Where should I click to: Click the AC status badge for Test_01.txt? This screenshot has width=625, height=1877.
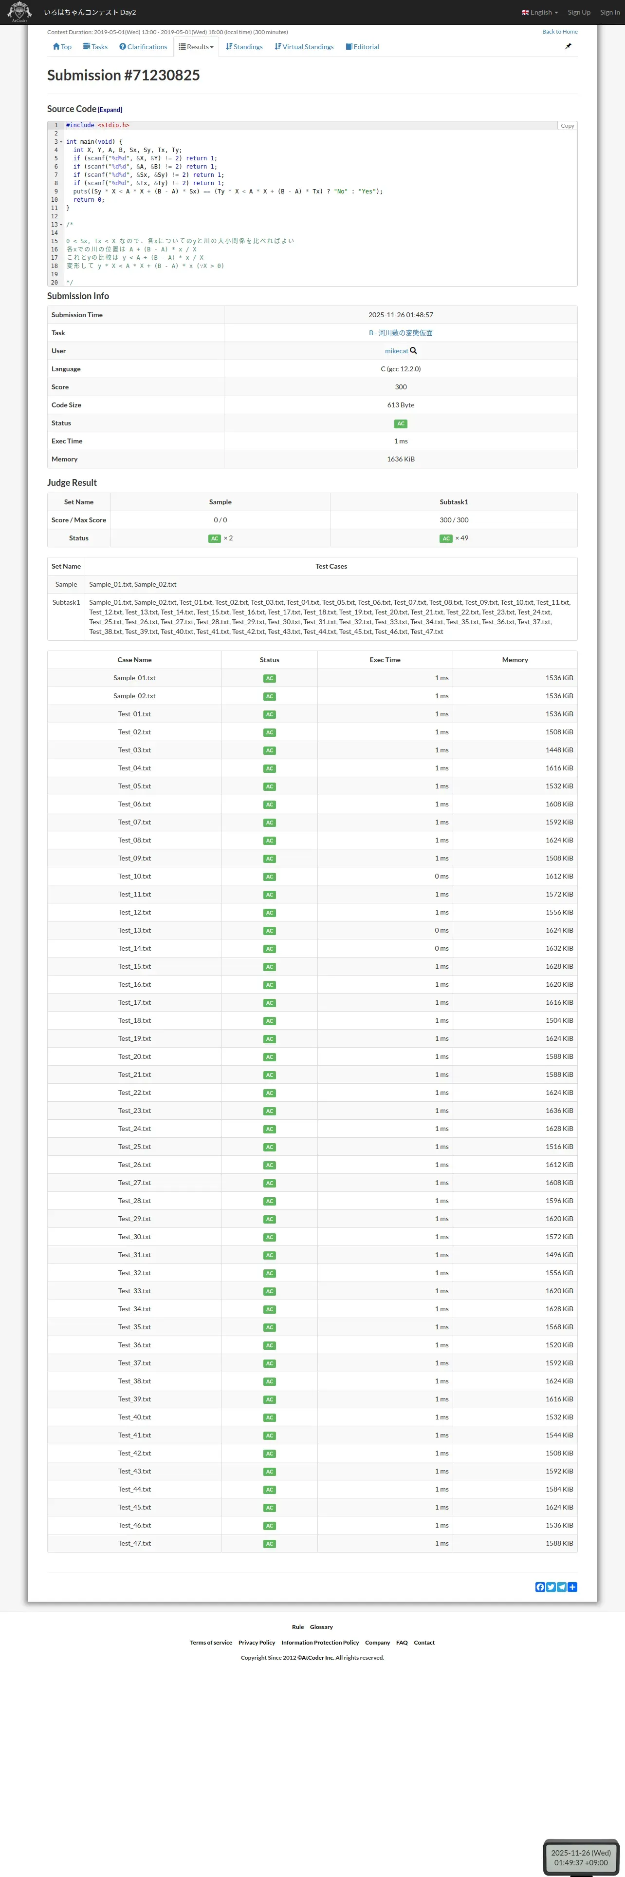coord(269,715)
